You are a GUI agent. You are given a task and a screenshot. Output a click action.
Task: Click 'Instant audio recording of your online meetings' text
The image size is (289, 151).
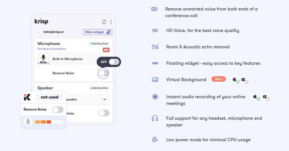[x=206, y=100]
